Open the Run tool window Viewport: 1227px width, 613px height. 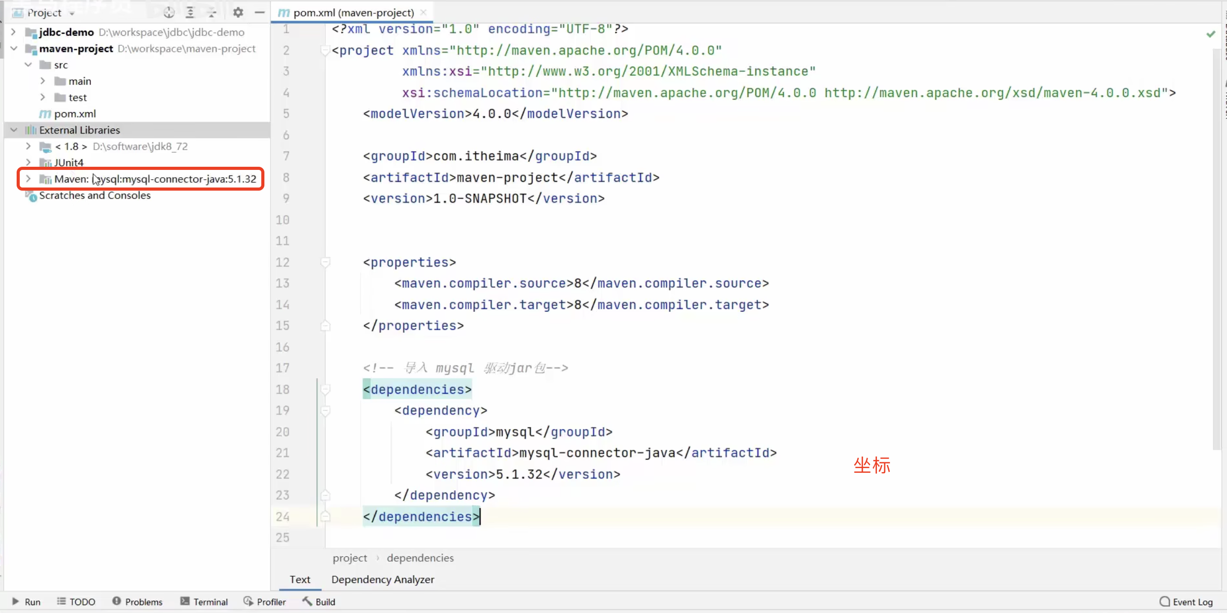coord(26,602)
